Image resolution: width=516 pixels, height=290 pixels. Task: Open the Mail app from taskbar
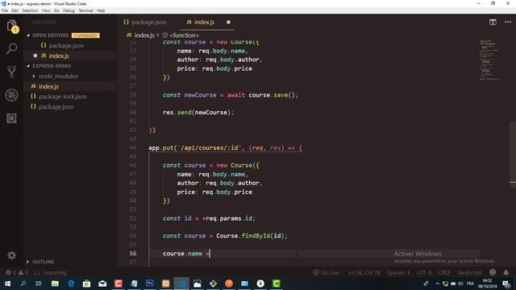pos(102,284)
